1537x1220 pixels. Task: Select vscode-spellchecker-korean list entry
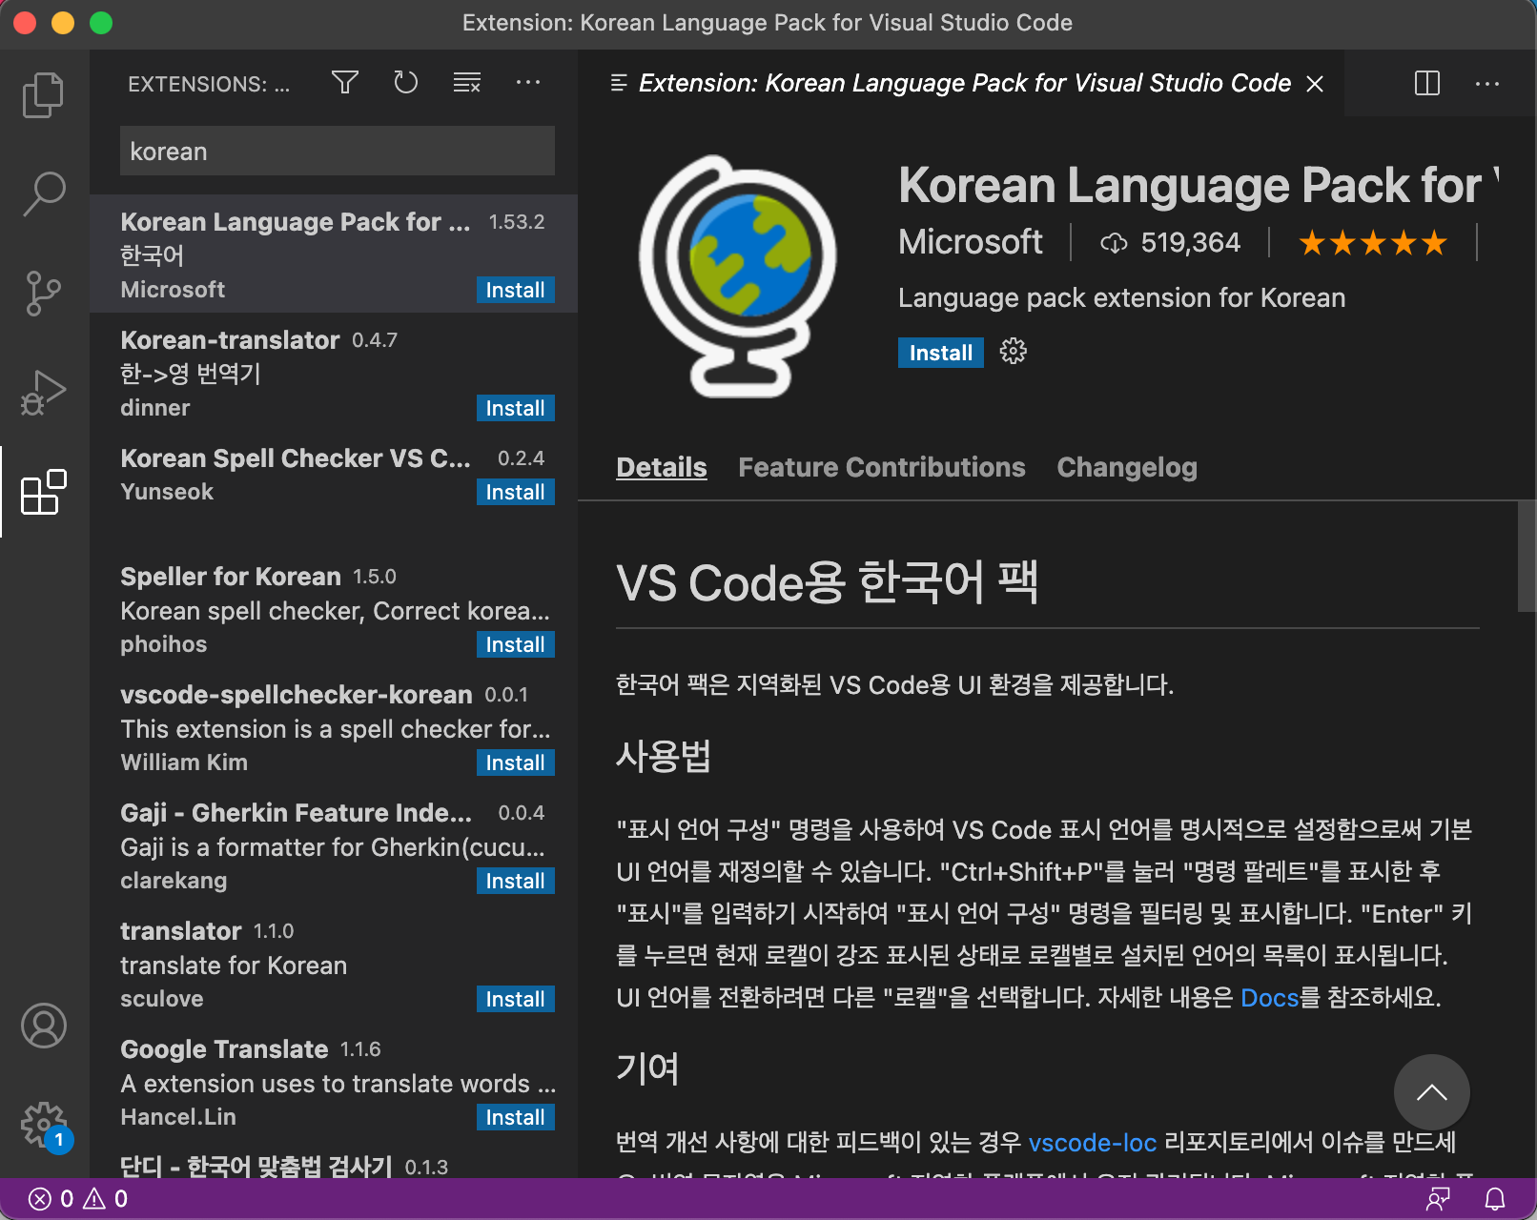tap(334, 726)
